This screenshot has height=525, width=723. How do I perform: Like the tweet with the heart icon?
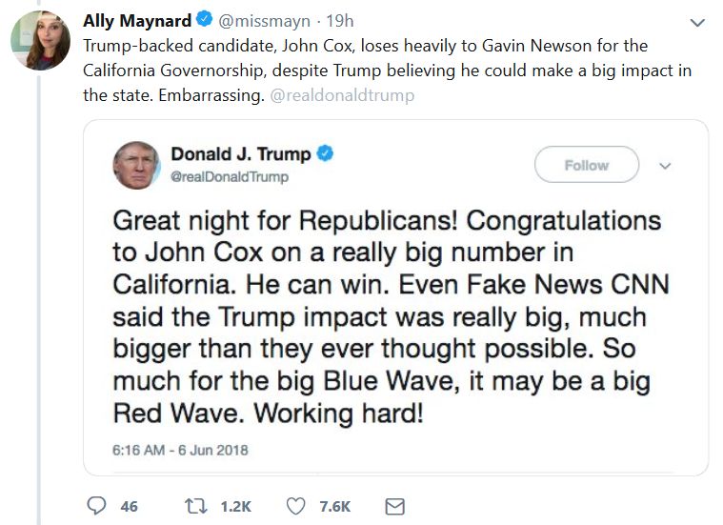(296, 506)
